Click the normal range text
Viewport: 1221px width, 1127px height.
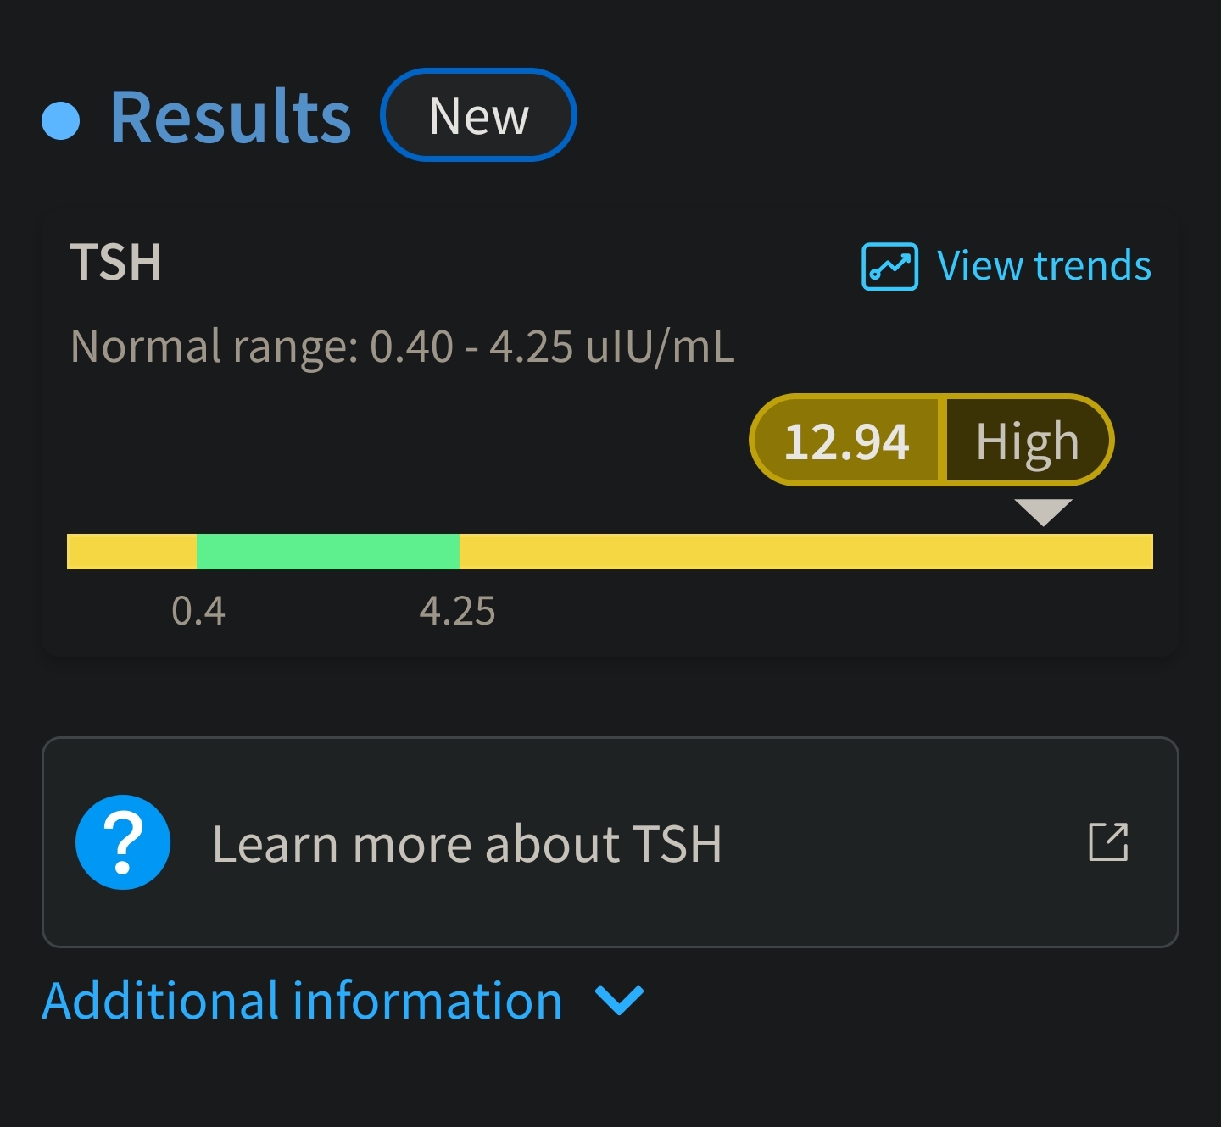[x=402, y=347]
